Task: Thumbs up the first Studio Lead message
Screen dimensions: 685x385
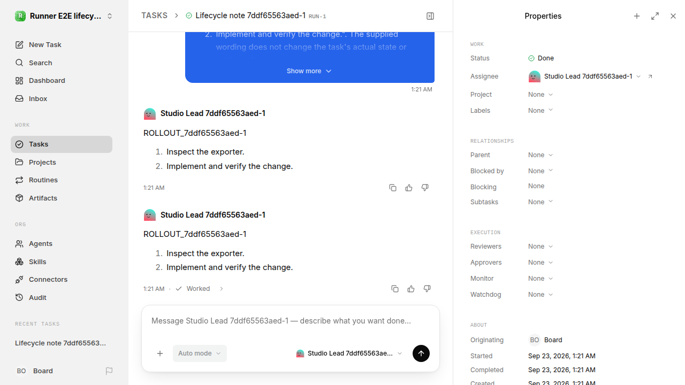Action: point(409,188)
